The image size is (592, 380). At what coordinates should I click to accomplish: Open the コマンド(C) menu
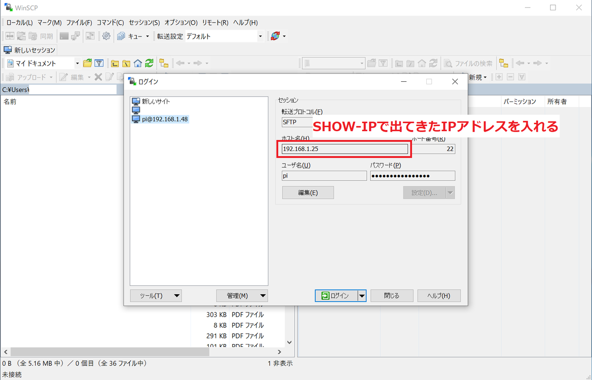pos(110,23)
